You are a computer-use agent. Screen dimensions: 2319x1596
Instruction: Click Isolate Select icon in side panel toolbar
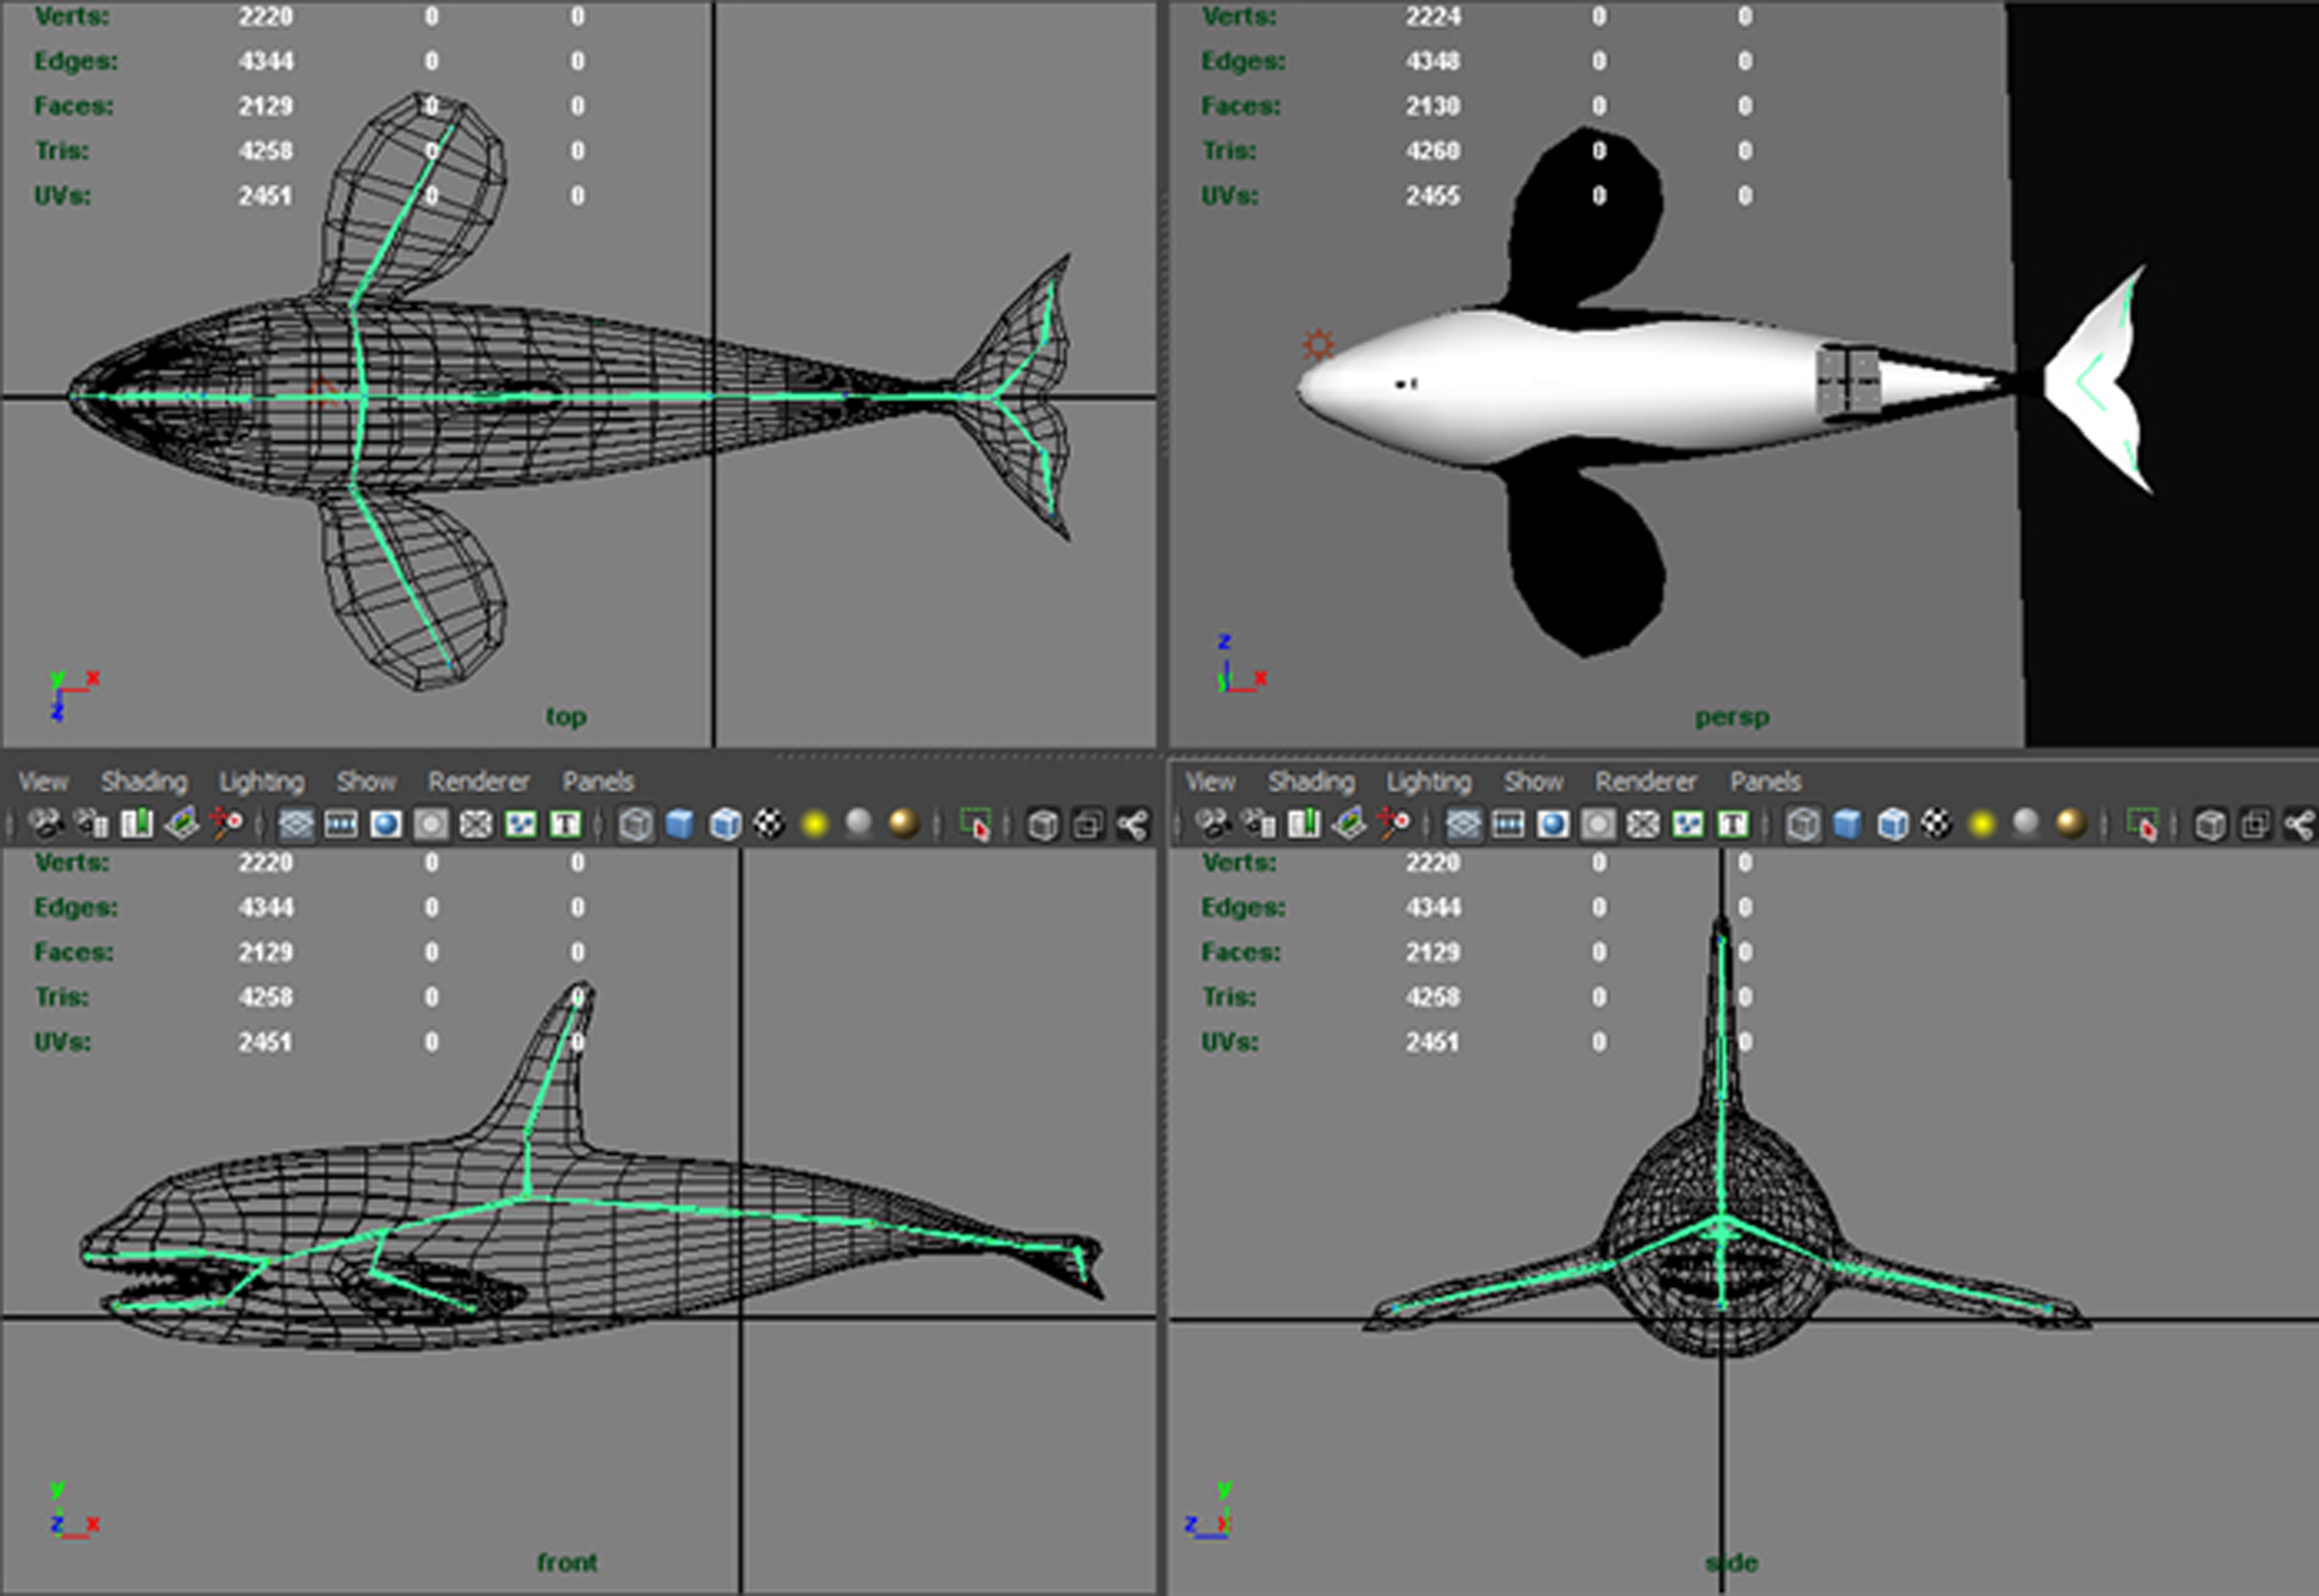[x=2142, y=825]
